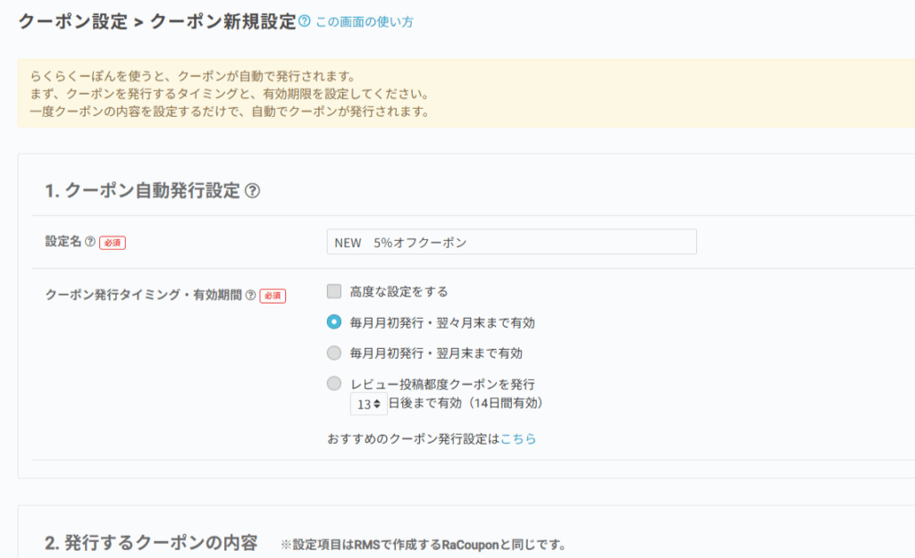Open the 13 days validity dropdown
Screen dimensions: 915x558
pos(368,404)
